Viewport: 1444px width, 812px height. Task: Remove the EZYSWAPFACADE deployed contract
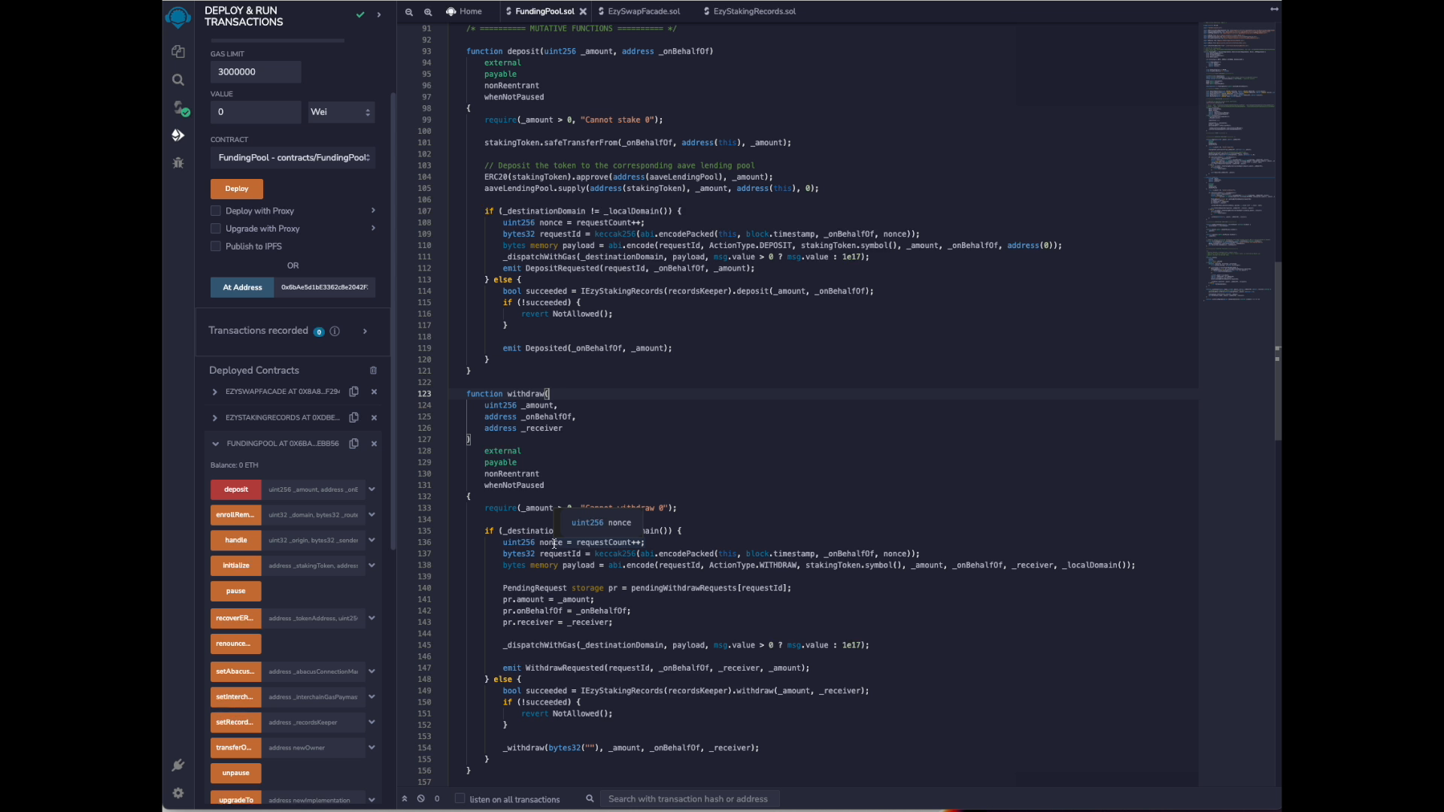click(x=374, y=392)
